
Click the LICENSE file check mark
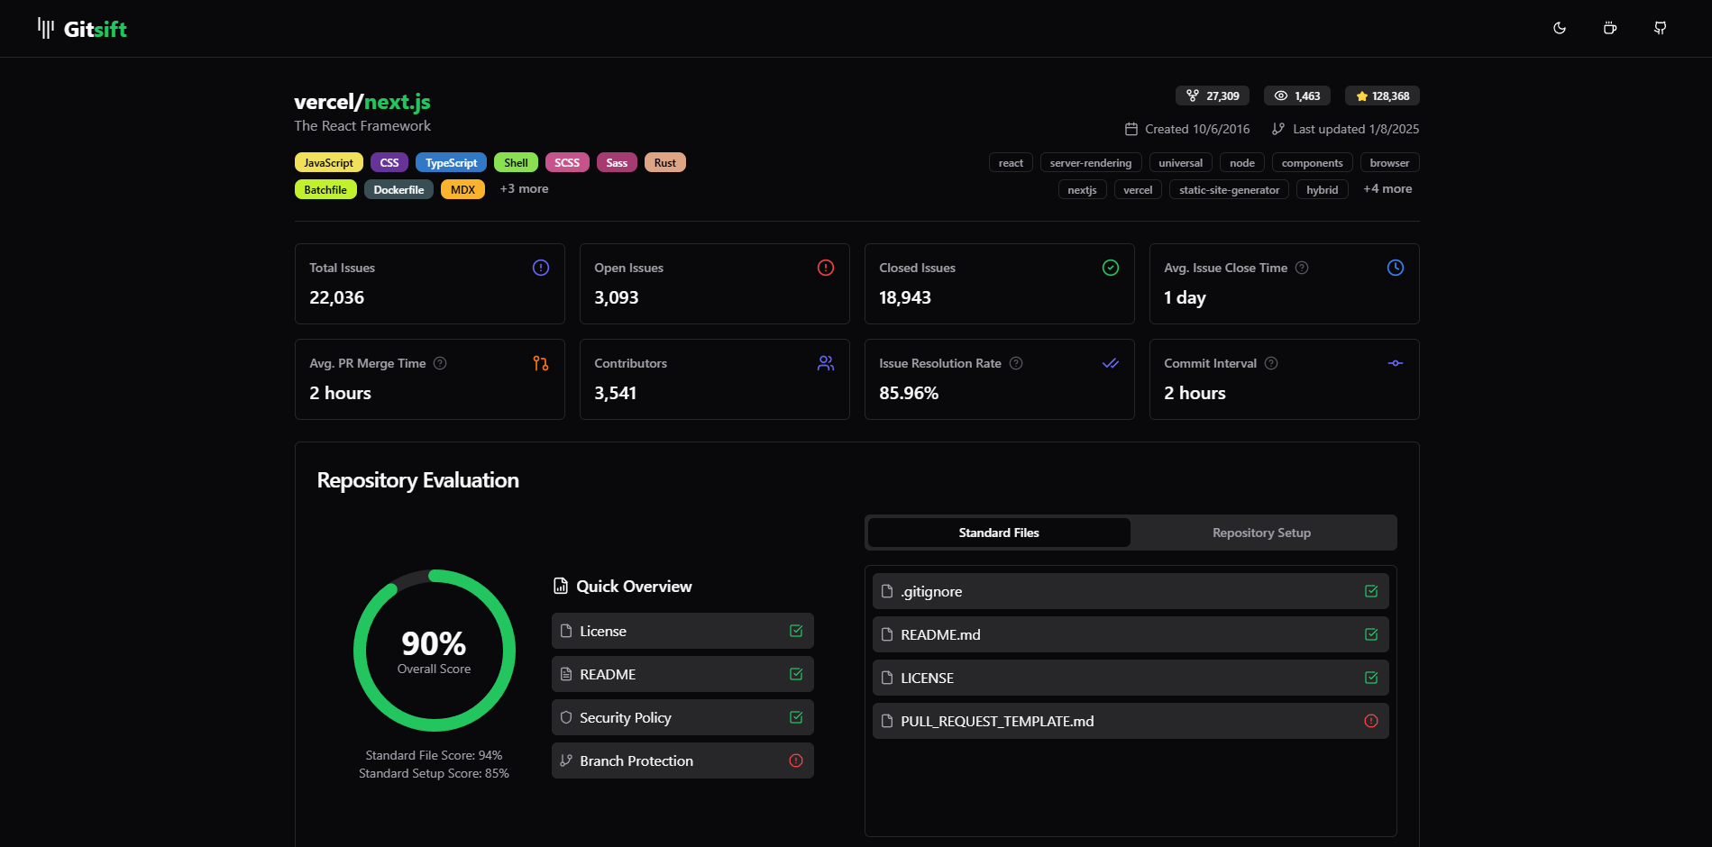point(1371,678)
